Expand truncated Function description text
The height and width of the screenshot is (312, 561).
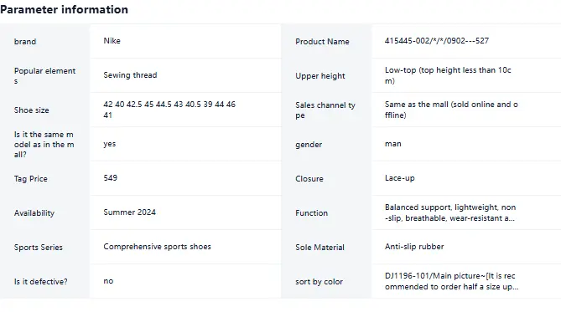coord(450,212)
